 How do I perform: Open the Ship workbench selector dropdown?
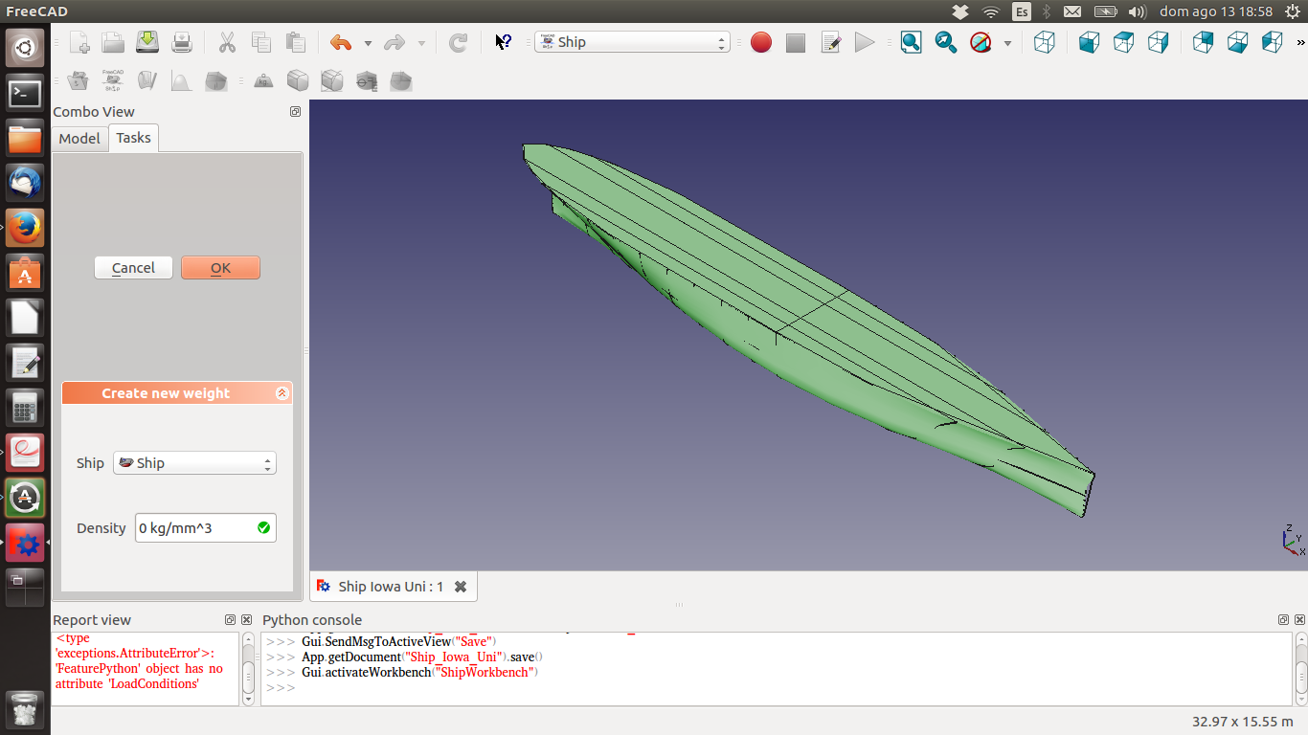[632, 42]
